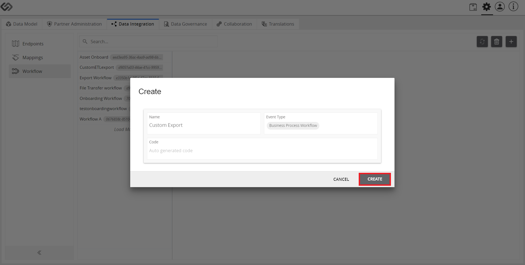Open the calendar scheduler icon

tap(473, 7)
